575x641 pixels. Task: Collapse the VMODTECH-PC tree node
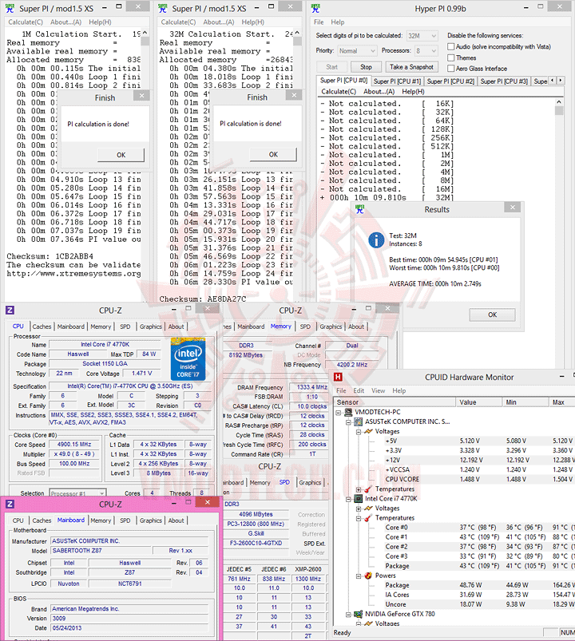click(339, 413)
